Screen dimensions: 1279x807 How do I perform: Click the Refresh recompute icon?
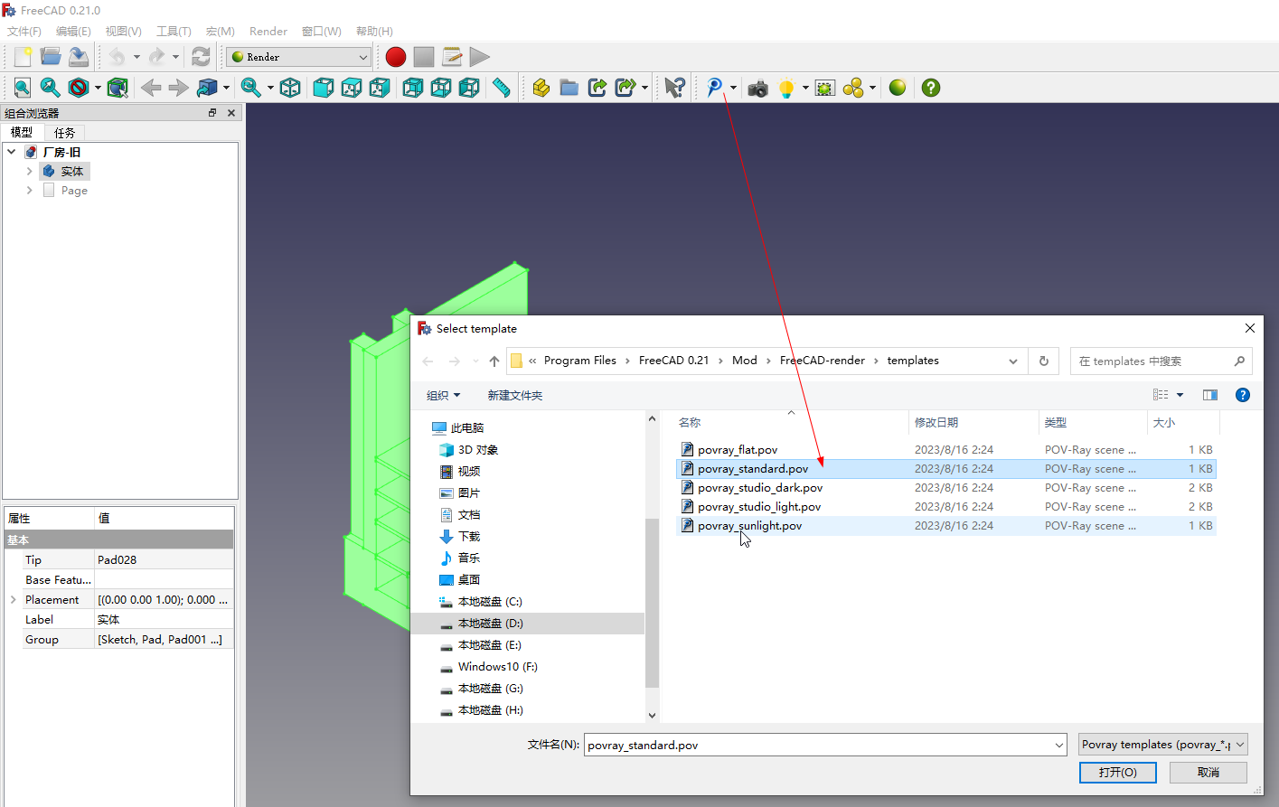click(201, 57)
